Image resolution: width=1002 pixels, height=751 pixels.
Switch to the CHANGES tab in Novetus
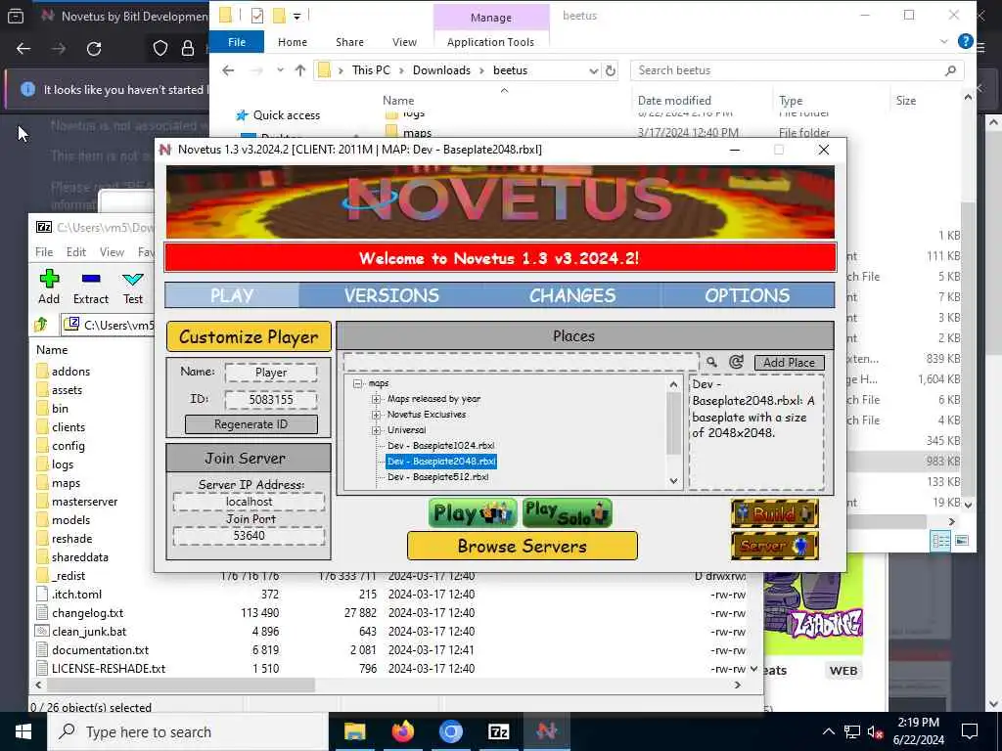pyautogui.click(x=571, y=295)
